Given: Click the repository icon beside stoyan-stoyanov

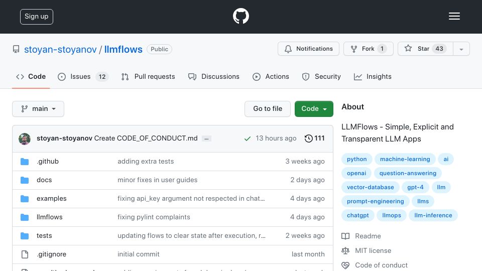Looking at the screenshot, I should [x=16, y=49].
